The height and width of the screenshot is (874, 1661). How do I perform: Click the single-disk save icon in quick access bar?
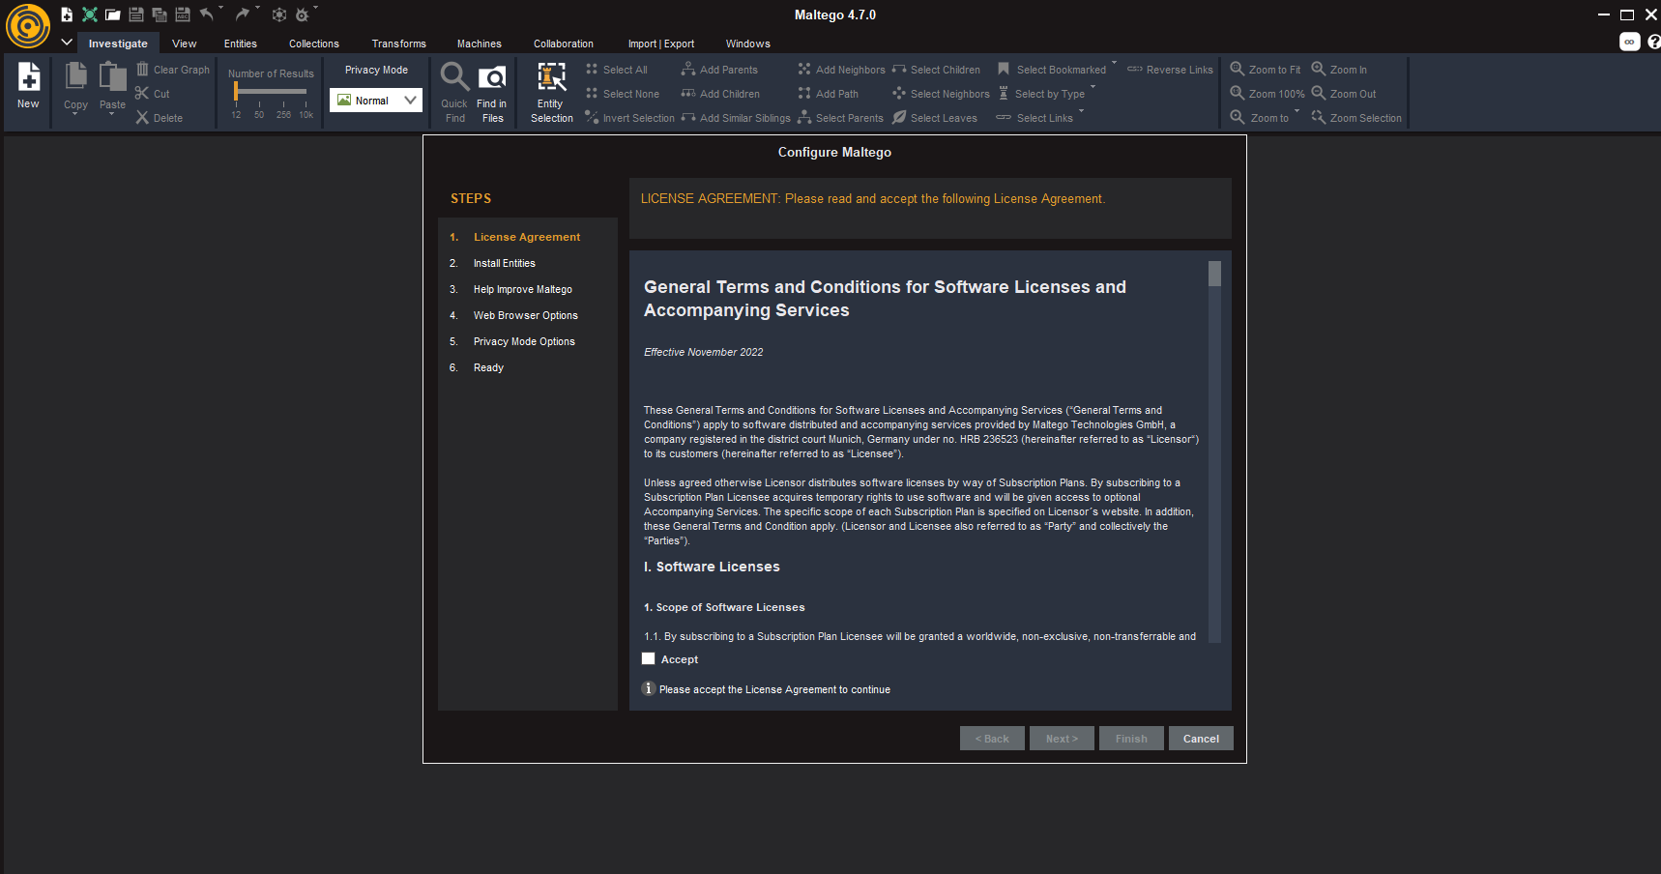(x=136, y=15)
